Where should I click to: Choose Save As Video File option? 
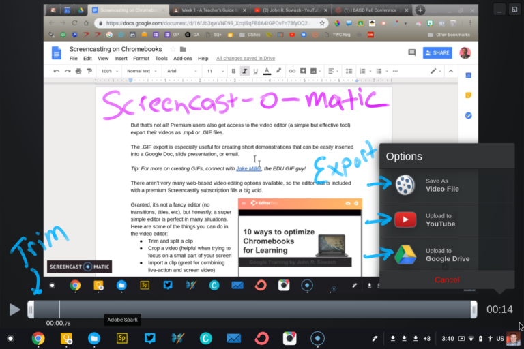446,185
